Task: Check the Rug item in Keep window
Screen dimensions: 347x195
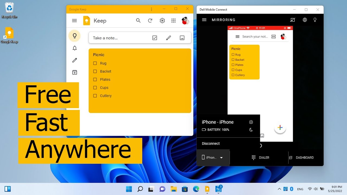Action: [95, 63]
